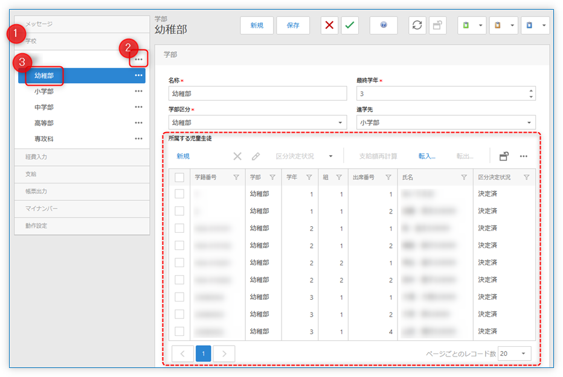Viewport: 563px width, 377px height.
Task: Click the pencil edit icon in the student grid toolbar
Action: 256,156
